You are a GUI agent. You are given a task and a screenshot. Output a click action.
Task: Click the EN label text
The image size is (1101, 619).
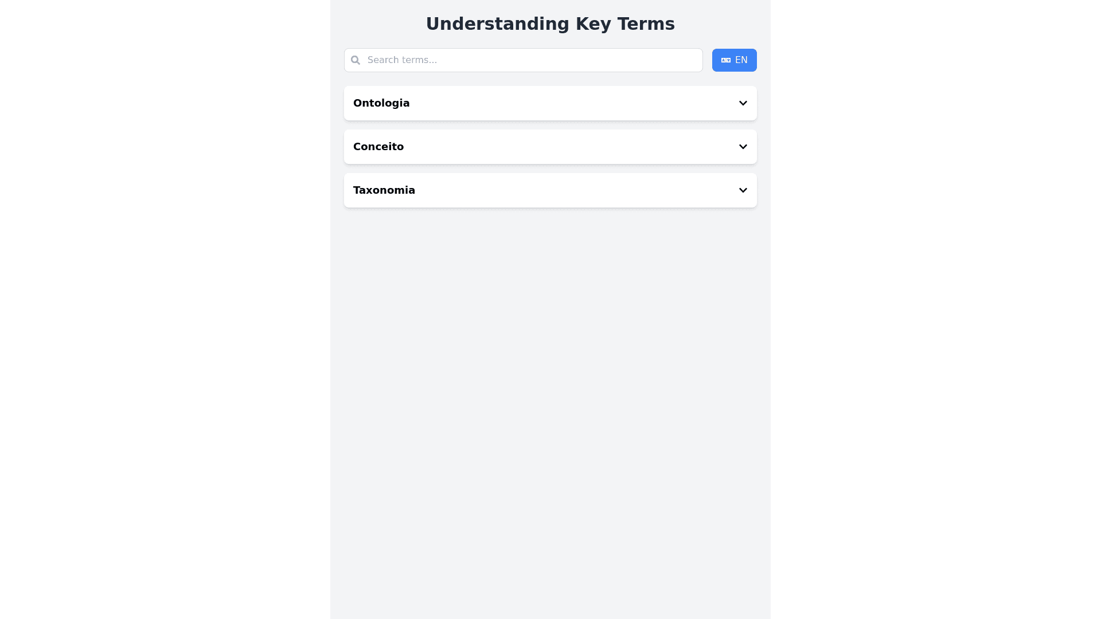(741, 60)
